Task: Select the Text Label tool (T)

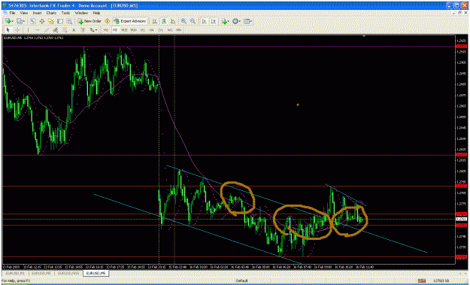Action: point(83,30)
